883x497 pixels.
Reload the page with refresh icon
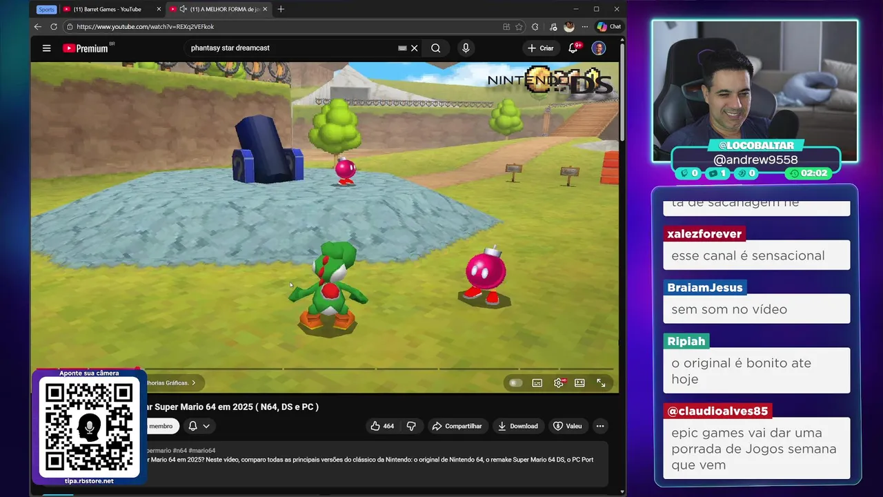click(x=54, y=27)
